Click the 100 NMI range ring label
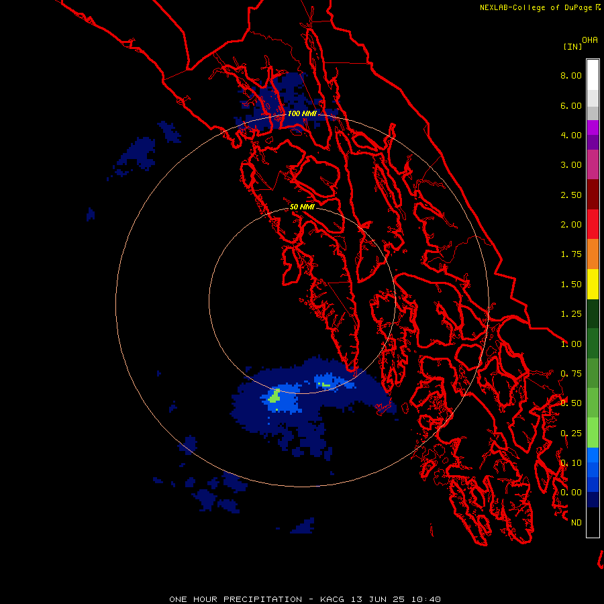 pos(302,113)
